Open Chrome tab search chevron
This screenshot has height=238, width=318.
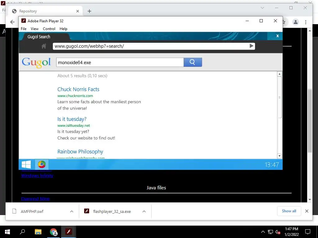(262, 8)
